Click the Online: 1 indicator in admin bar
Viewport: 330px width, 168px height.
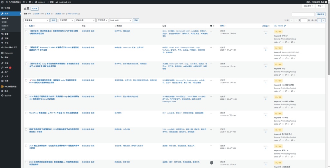(x=40, y=2)
